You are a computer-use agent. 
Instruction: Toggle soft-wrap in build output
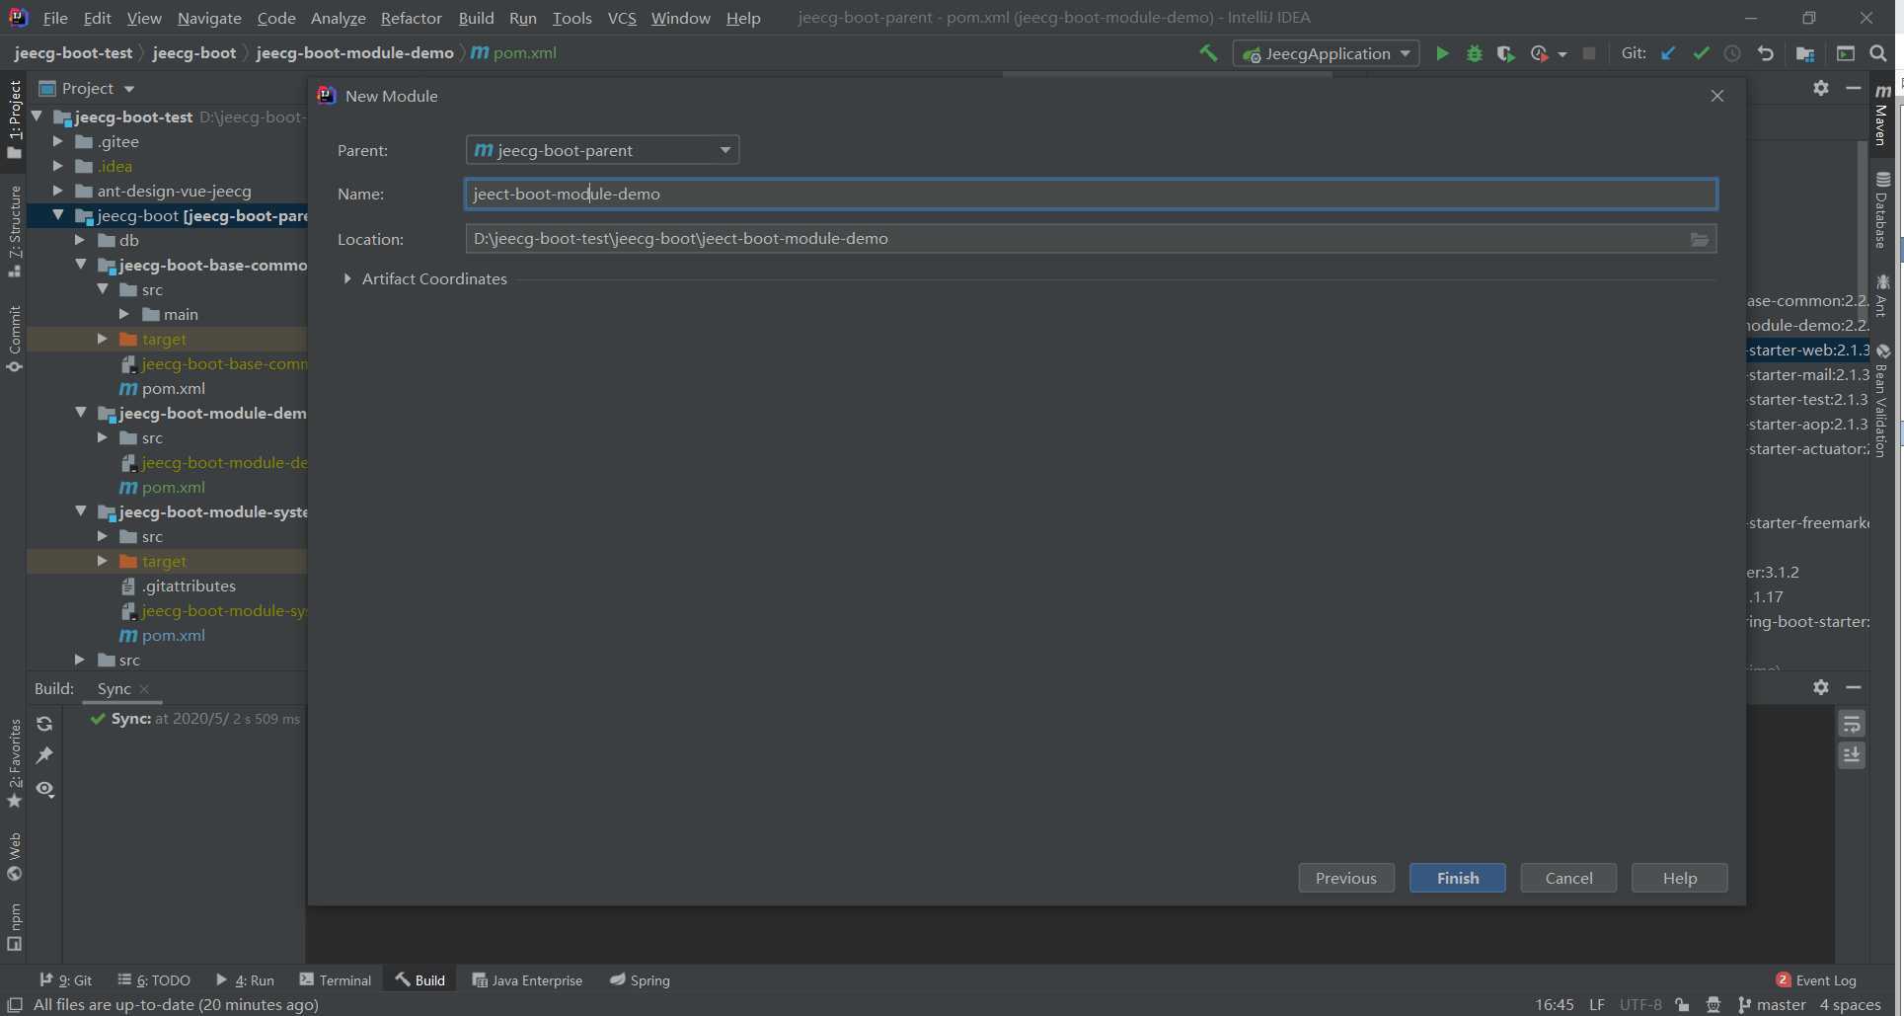(x=1852, y=724)
